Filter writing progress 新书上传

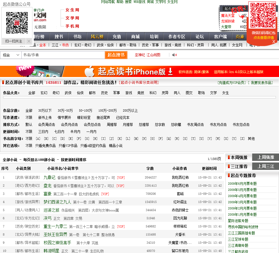coord(45,118)
